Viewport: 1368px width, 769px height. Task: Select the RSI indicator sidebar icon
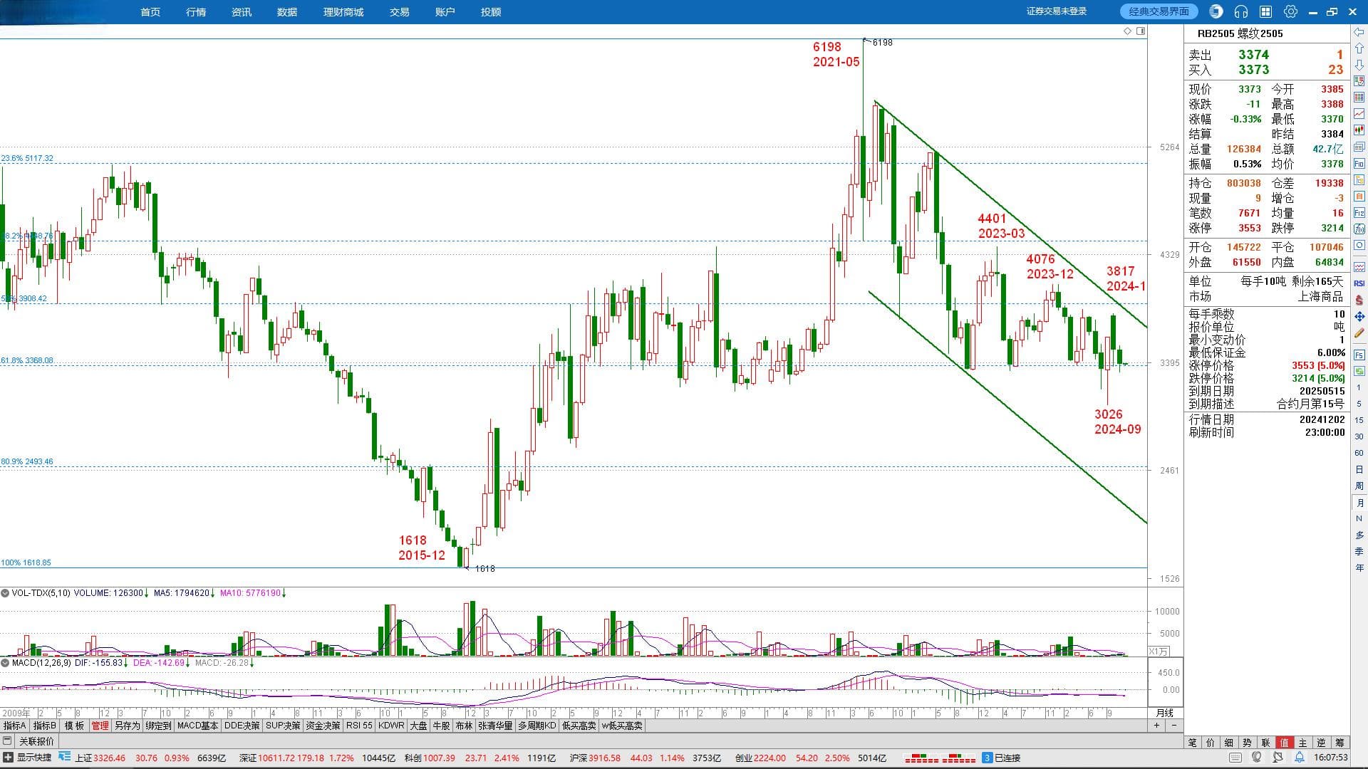1359,283
